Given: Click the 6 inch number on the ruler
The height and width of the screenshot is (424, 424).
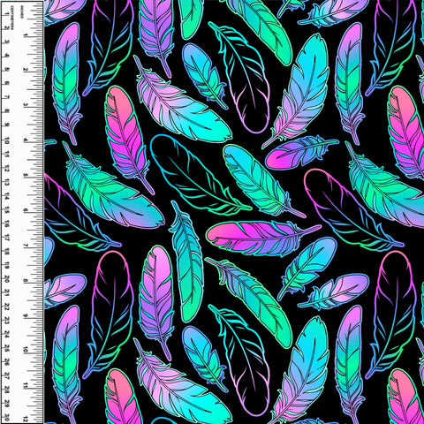Looking at the screenshot, I should coord(26,210).
